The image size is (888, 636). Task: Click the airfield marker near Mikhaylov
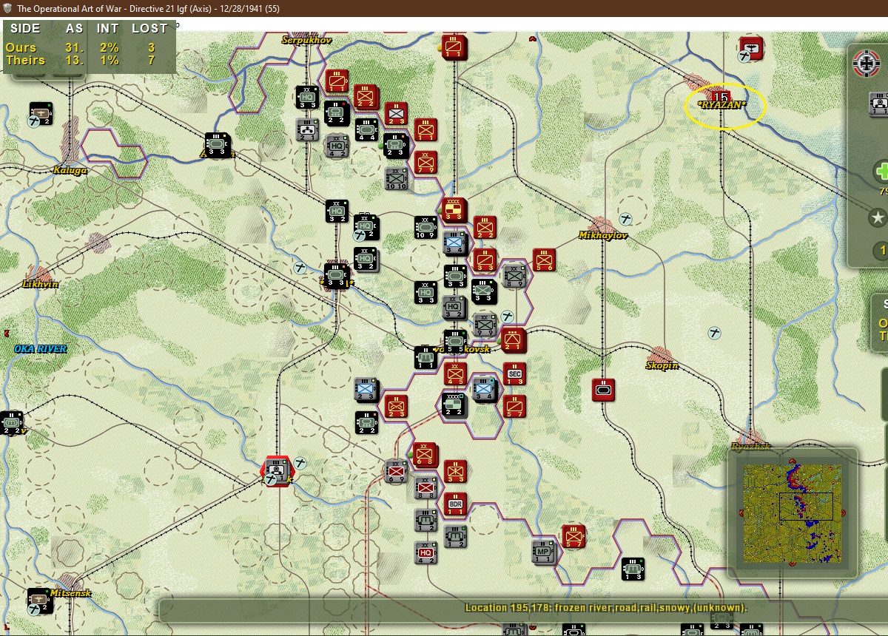pos(626,218)
